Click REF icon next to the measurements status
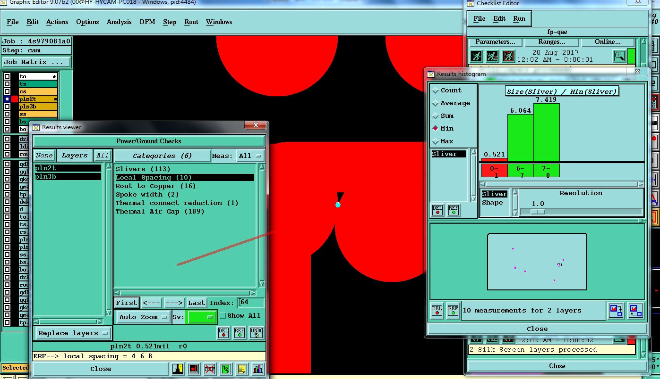Screen dimensions: 660x379 click(453, 311)
